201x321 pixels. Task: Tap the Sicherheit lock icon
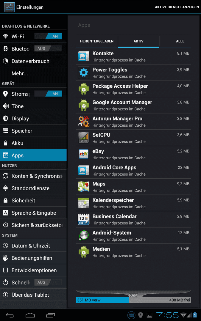click(6, 200)
